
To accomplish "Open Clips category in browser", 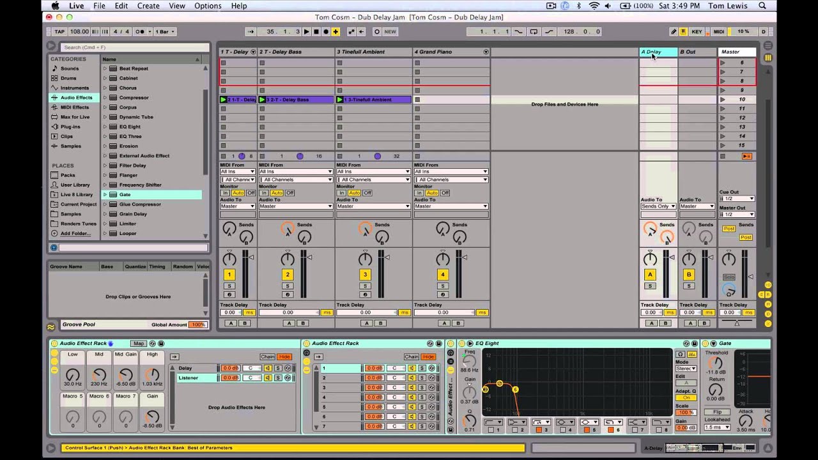I will tap(66, 136).
